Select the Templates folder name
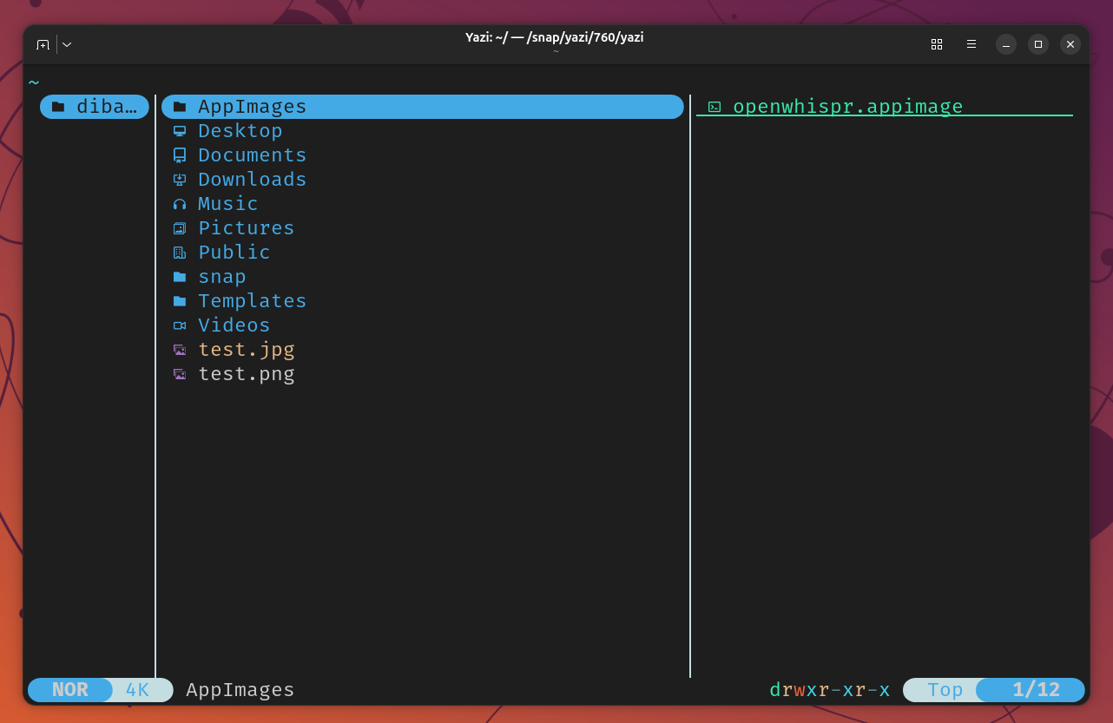1113x723 pixels. coord(253,301)
